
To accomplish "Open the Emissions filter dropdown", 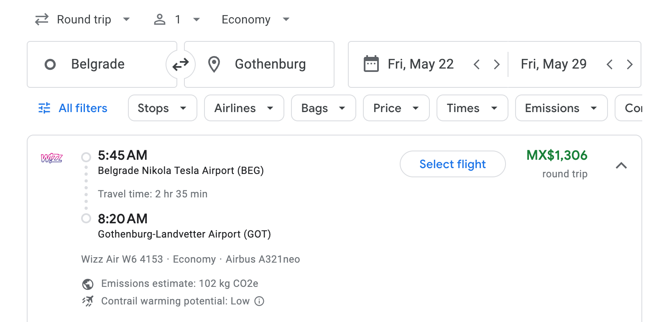I will pos(561,108).
